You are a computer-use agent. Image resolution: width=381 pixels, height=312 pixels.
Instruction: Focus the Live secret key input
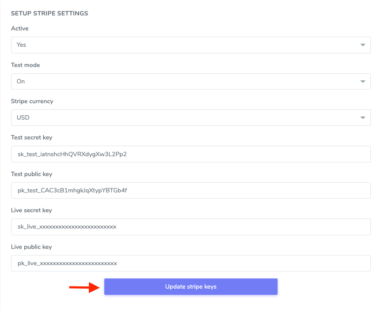(190, 227)
